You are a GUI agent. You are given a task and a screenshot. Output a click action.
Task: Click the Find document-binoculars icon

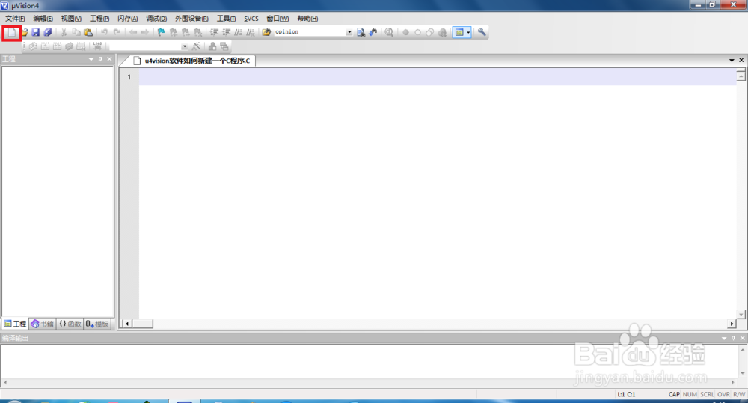coord(361,32)
